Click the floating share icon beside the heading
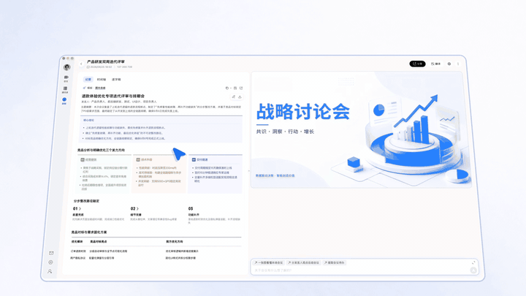The width and height of the screenshot is (526, 296). pyautogui.click(x=234, y=96)
